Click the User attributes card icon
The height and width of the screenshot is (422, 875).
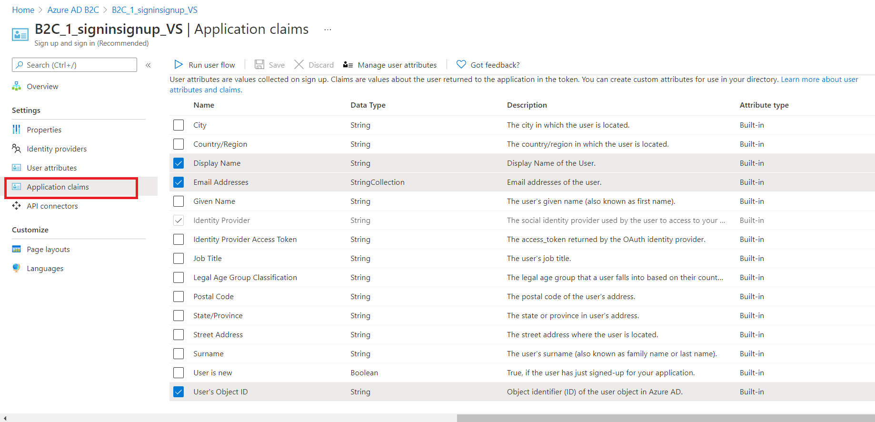pyautogui.click(x=17, y=168)
